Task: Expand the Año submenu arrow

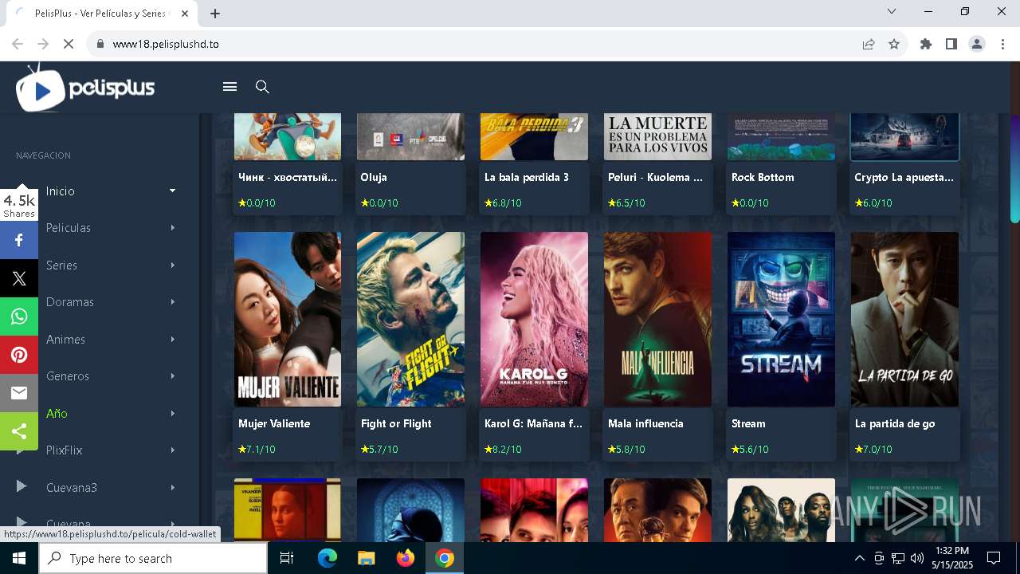Action: [x=173, y=413]
